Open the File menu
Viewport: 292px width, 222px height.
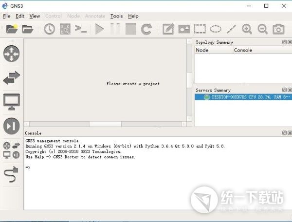[6, 16]
